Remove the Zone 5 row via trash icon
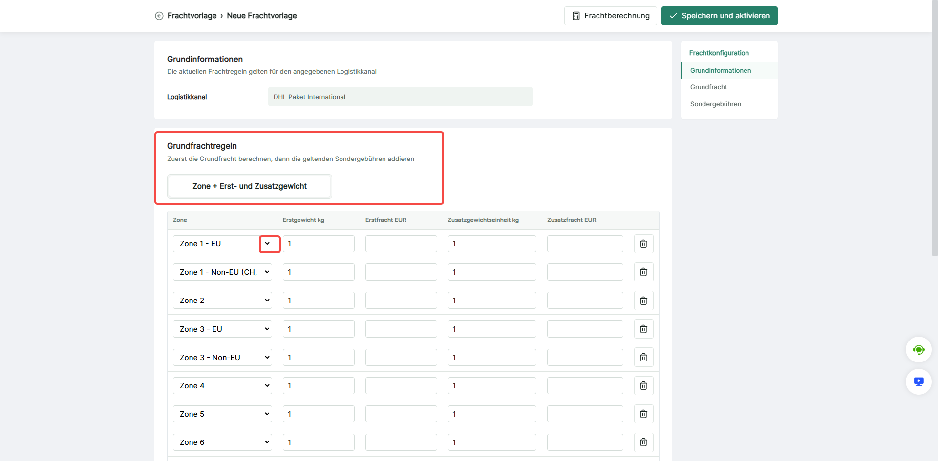Screen dimensions: 938x461 pos(643,414)
